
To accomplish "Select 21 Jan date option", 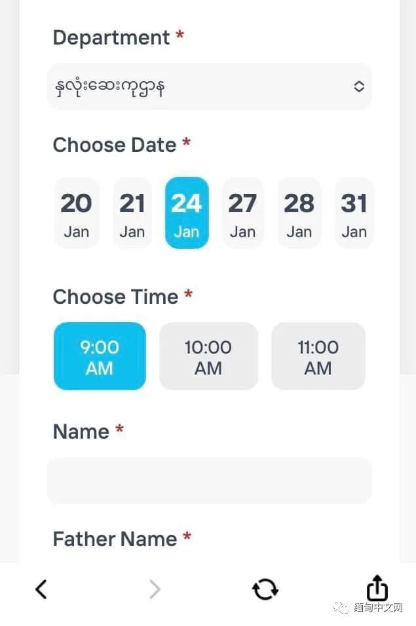I will click(x=132, y=213).
